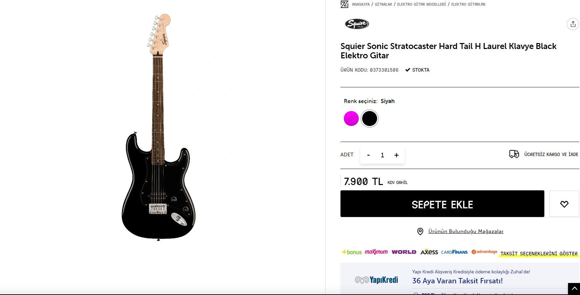580x295 pixels.
Task: Click the guitar product image
Action: click(159, 127)
